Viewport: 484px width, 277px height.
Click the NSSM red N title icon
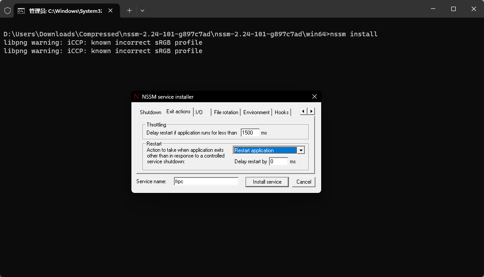pyautogui.click(x=136, y=96)
